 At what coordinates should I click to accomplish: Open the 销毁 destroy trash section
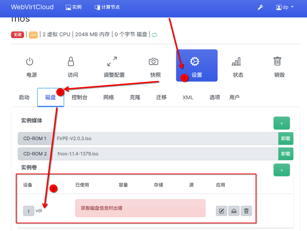(279, 67)
